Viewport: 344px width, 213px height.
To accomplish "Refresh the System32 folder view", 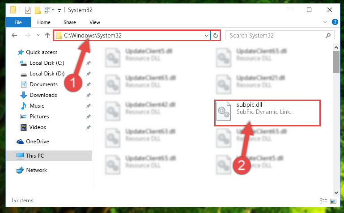I will (216, 35).
